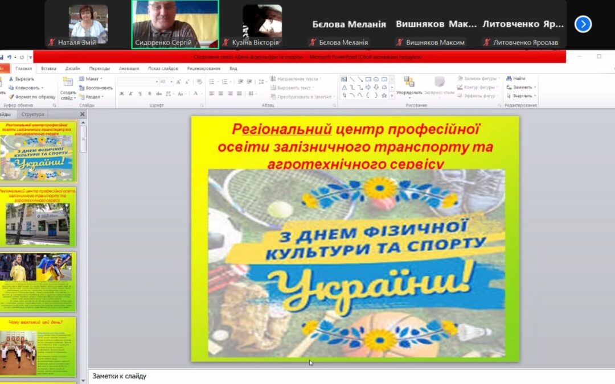The width and height of the screenshot is (615, 384).
Task: Open the Вставка ribbon tab
Action: 48,69
